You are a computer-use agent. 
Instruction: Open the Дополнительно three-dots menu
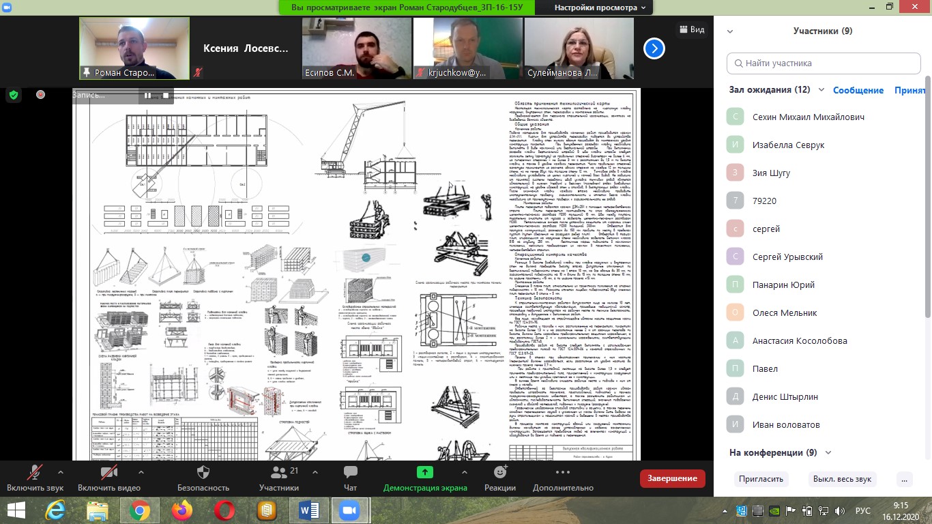(x=563, y=478)
